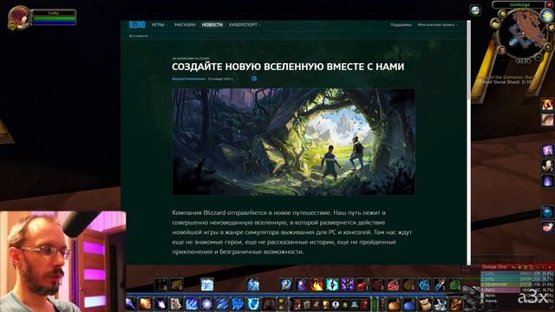Open the main backpack icon
The image size is (555, 312).
tap(455, 304)
